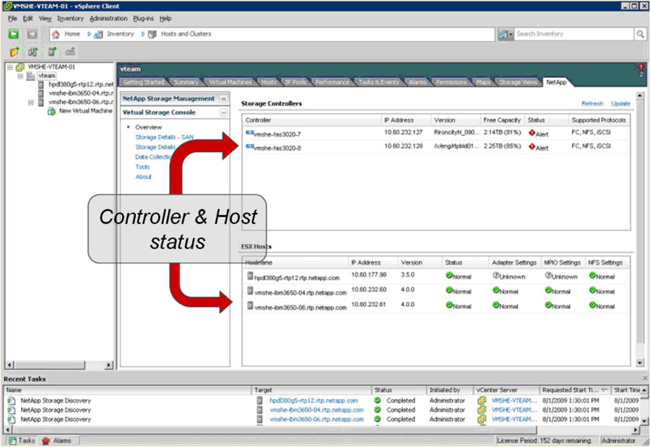Select host vmshe-ibm3650-04 in inventory tree
This screenshot has width=650, height=447.
tap(81, 93)
